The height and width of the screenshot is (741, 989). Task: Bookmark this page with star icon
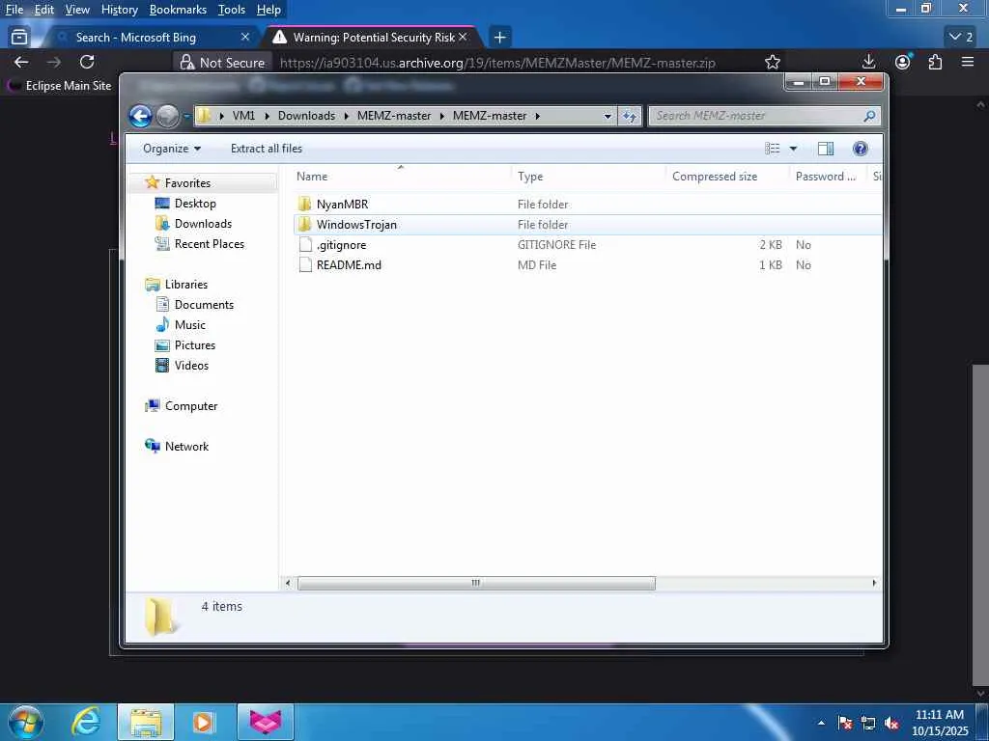pyautogui.click(x=772, y=62)
